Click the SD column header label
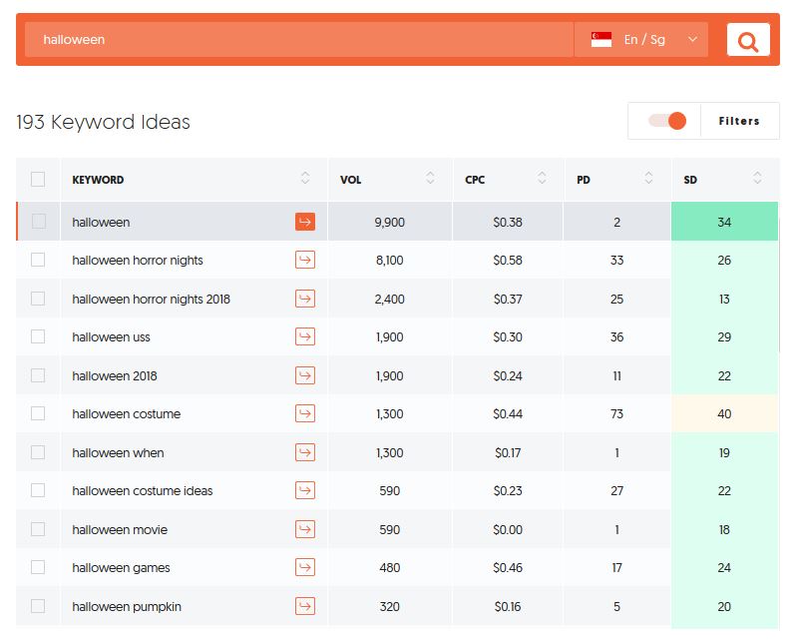This screenshot has width=795, height=640. [x=690, y=180]
